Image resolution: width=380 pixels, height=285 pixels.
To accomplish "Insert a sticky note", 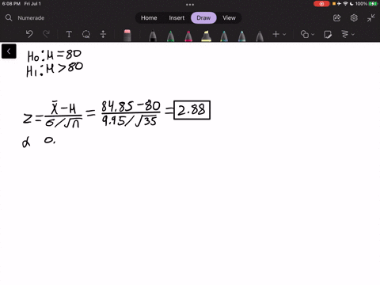I will click(328, 34).
